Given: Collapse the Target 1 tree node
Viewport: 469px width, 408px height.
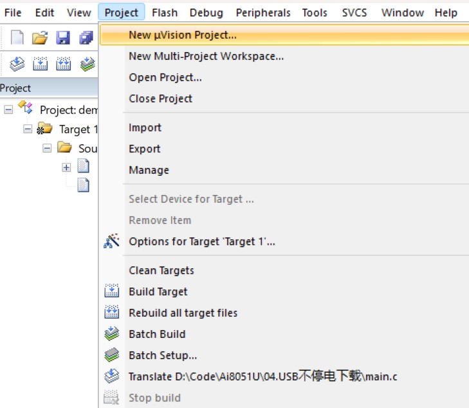Looking at the screenshot, I should click(x=28, y=129).
